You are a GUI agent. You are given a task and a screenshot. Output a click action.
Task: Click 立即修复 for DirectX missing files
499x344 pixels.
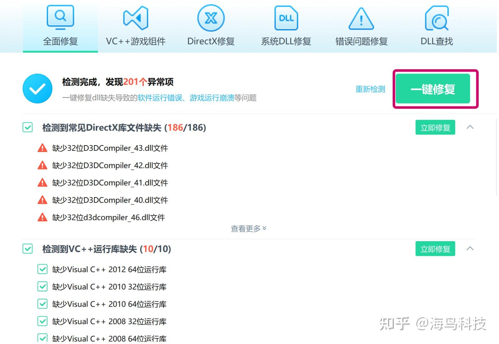pos(435,127)
